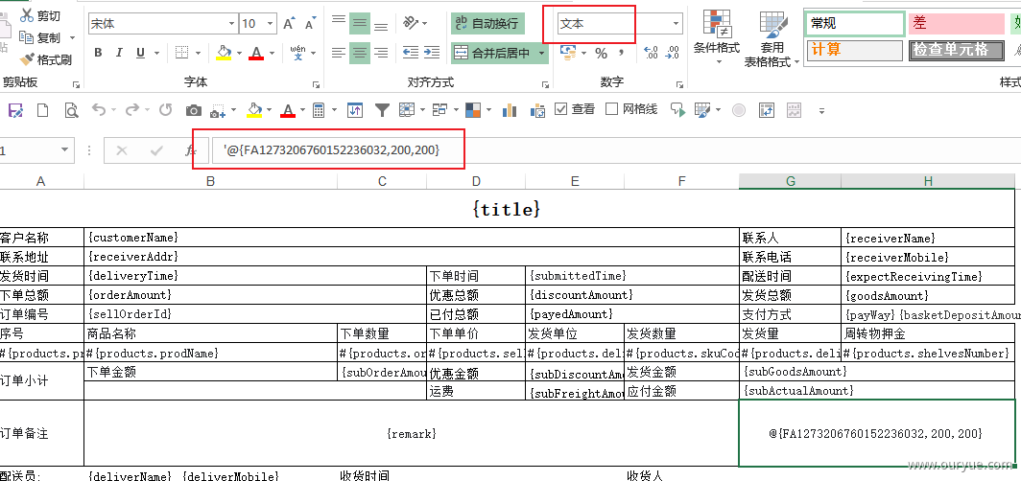
Task: Activate the Format Painter (格式刷)
Action: coord(46,59)
